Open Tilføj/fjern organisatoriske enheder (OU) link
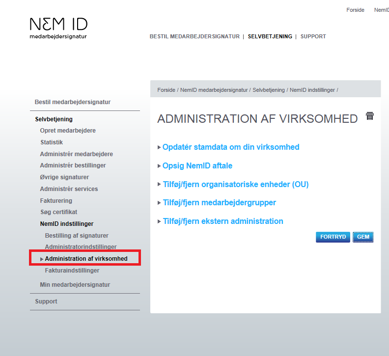The image size is (389, 356). [x=236, y=184]
